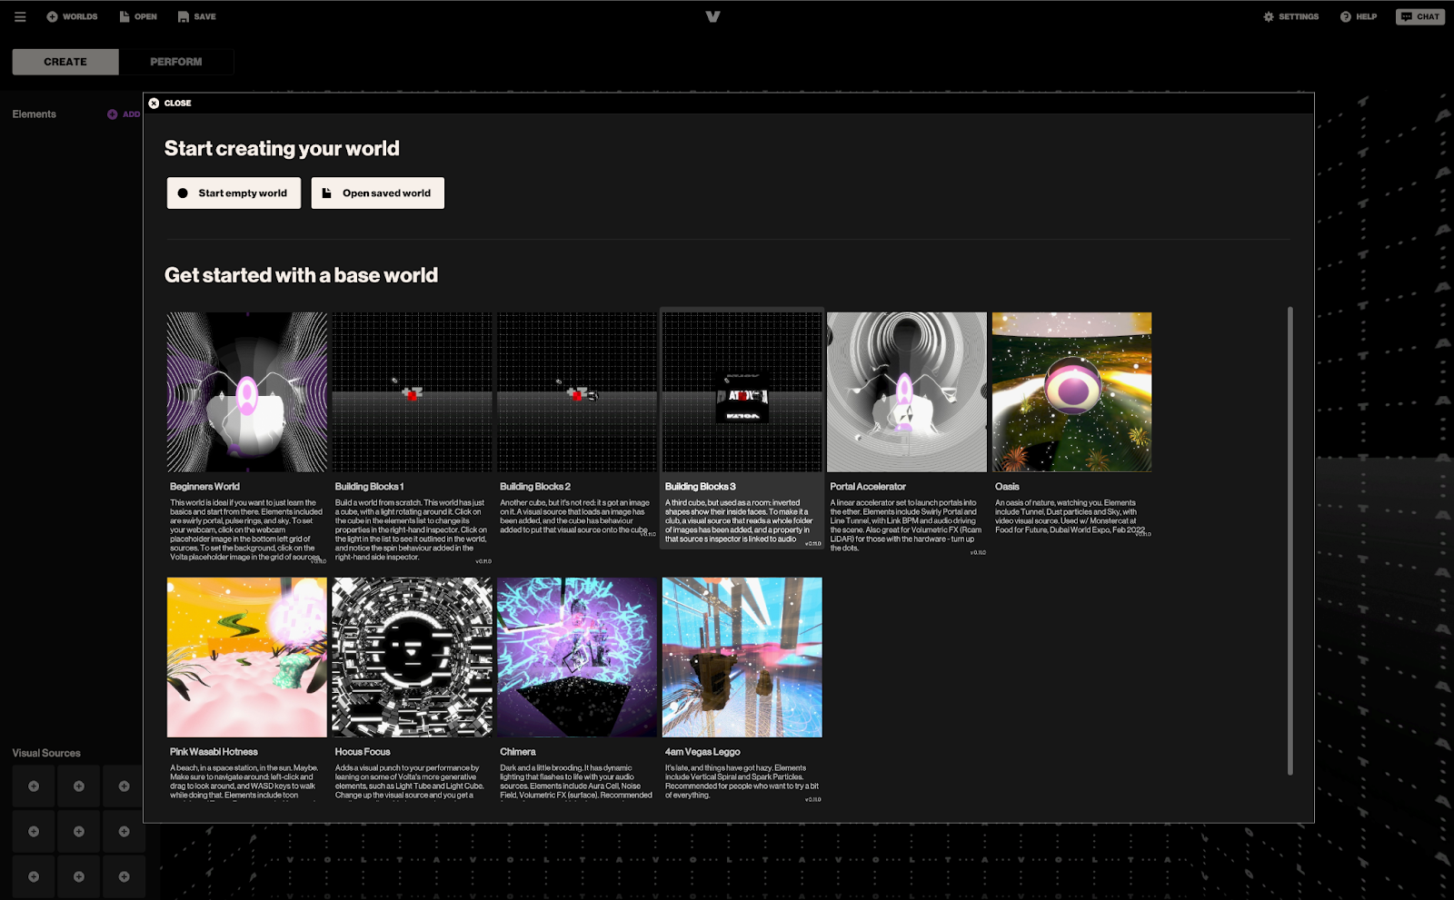Close the start dialog

click(x=170, y=103)
